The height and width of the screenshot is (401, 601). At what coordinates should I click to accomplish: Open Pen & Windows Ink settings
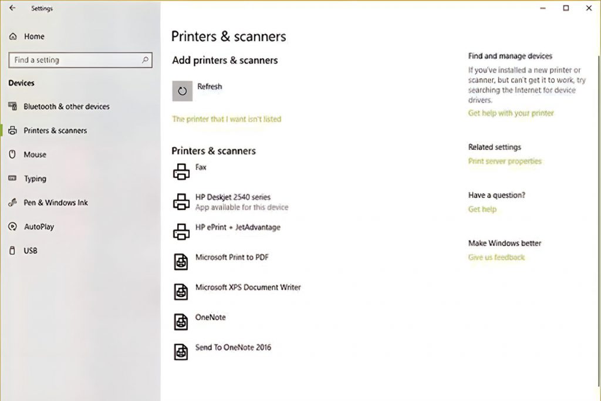[56, 203]
